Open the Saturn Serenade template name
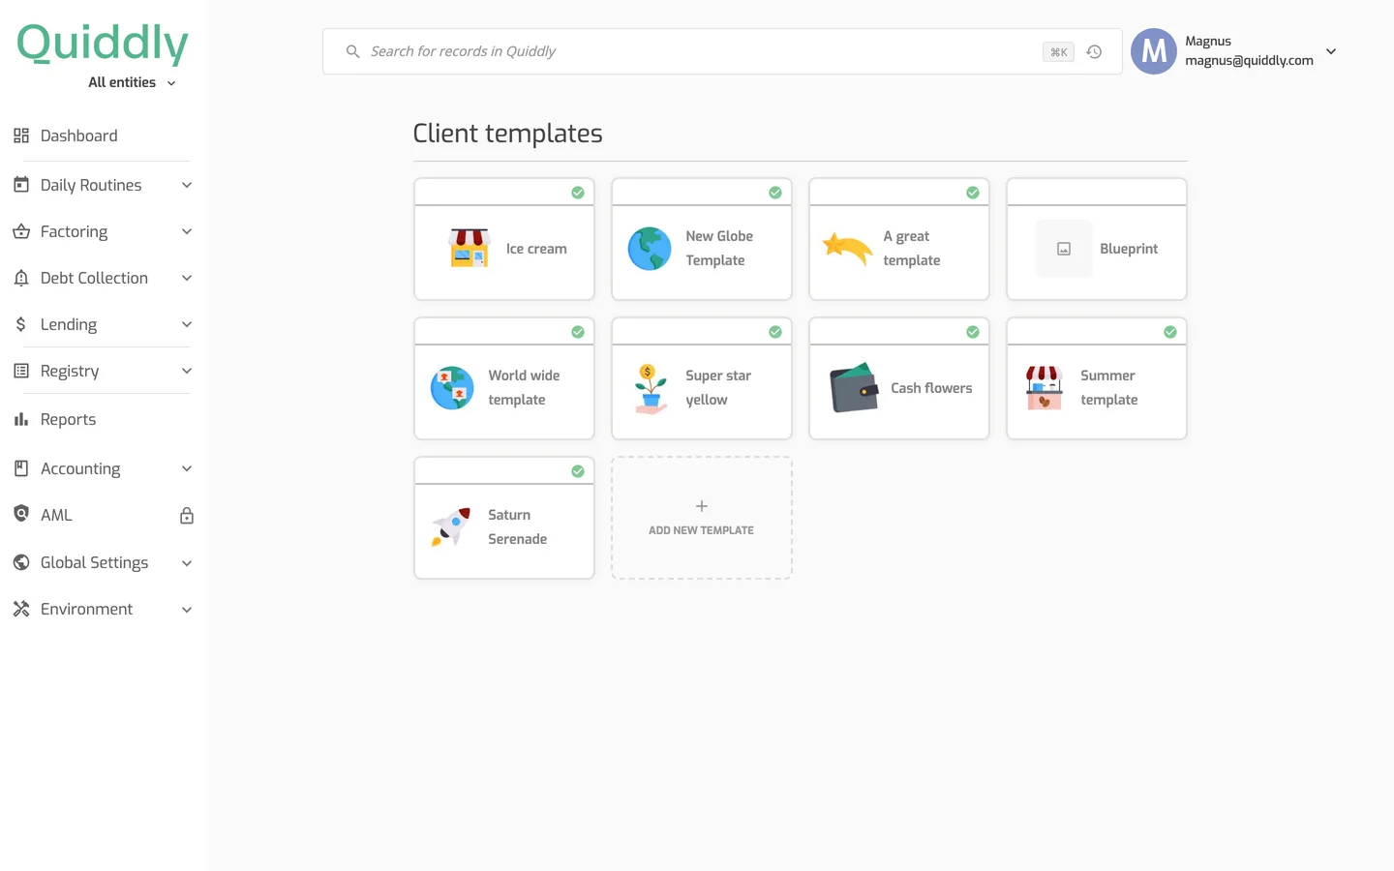 (x=518, y=527)
